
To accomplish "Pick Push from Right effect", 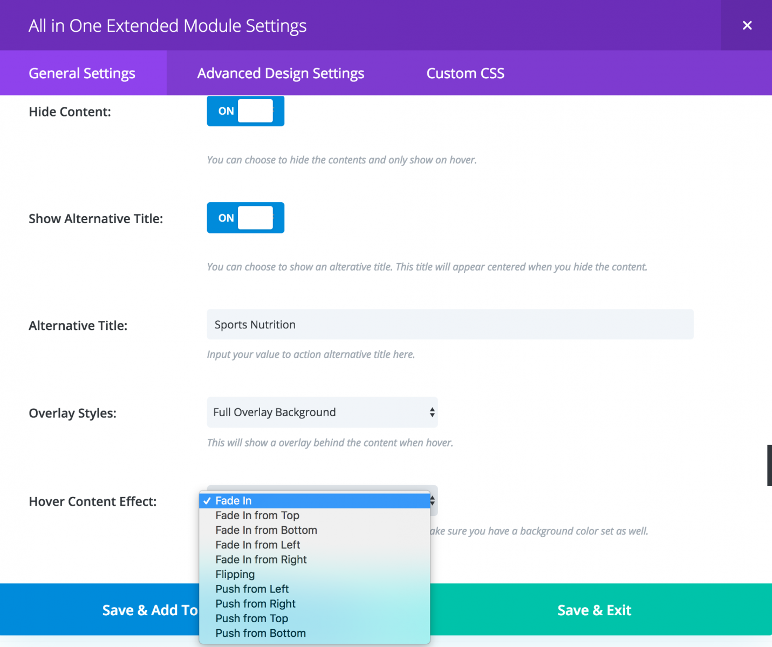I will coord(315,604).
